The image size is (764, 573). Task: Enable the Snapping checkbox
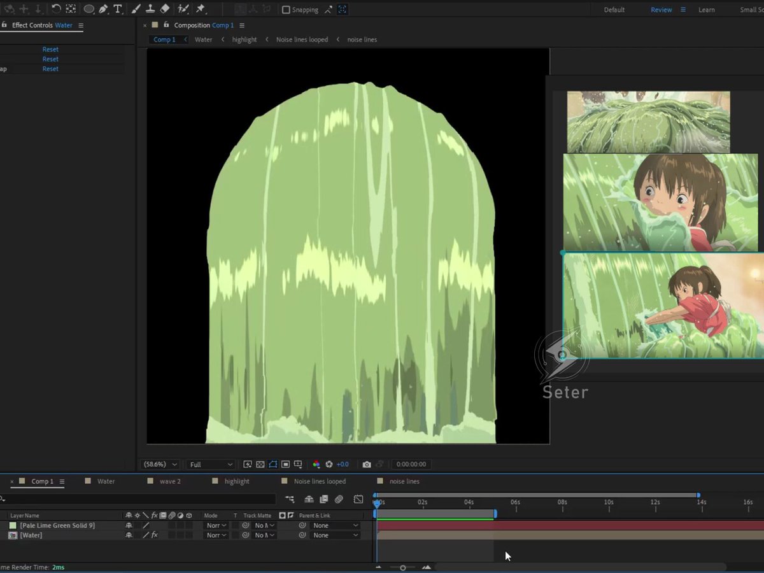click(x=286, y=10)
